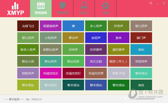Screen dimensions: 168x103
Task: Select the 狗叫 dog bark tile
Action: [141, 49]
